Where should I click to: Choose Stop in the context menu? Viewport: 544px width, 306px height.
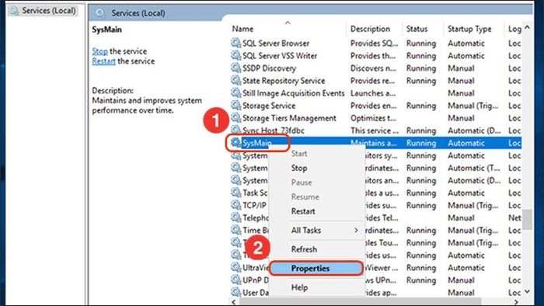[298, 168]
